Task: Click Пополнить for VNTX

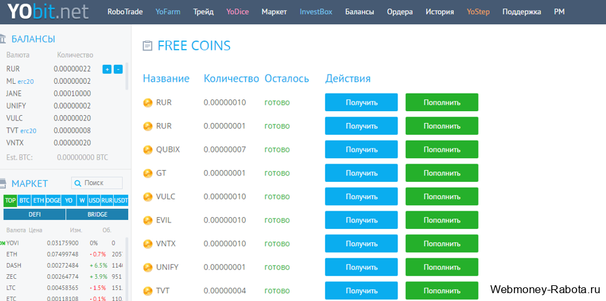Action: [442, 243]
